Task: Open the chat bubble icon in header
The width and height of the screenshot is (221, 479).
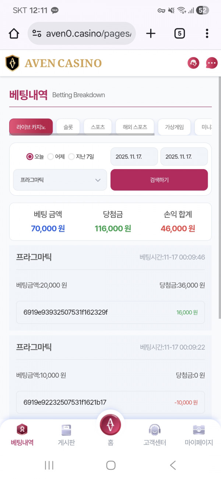Action: (211, 63)
